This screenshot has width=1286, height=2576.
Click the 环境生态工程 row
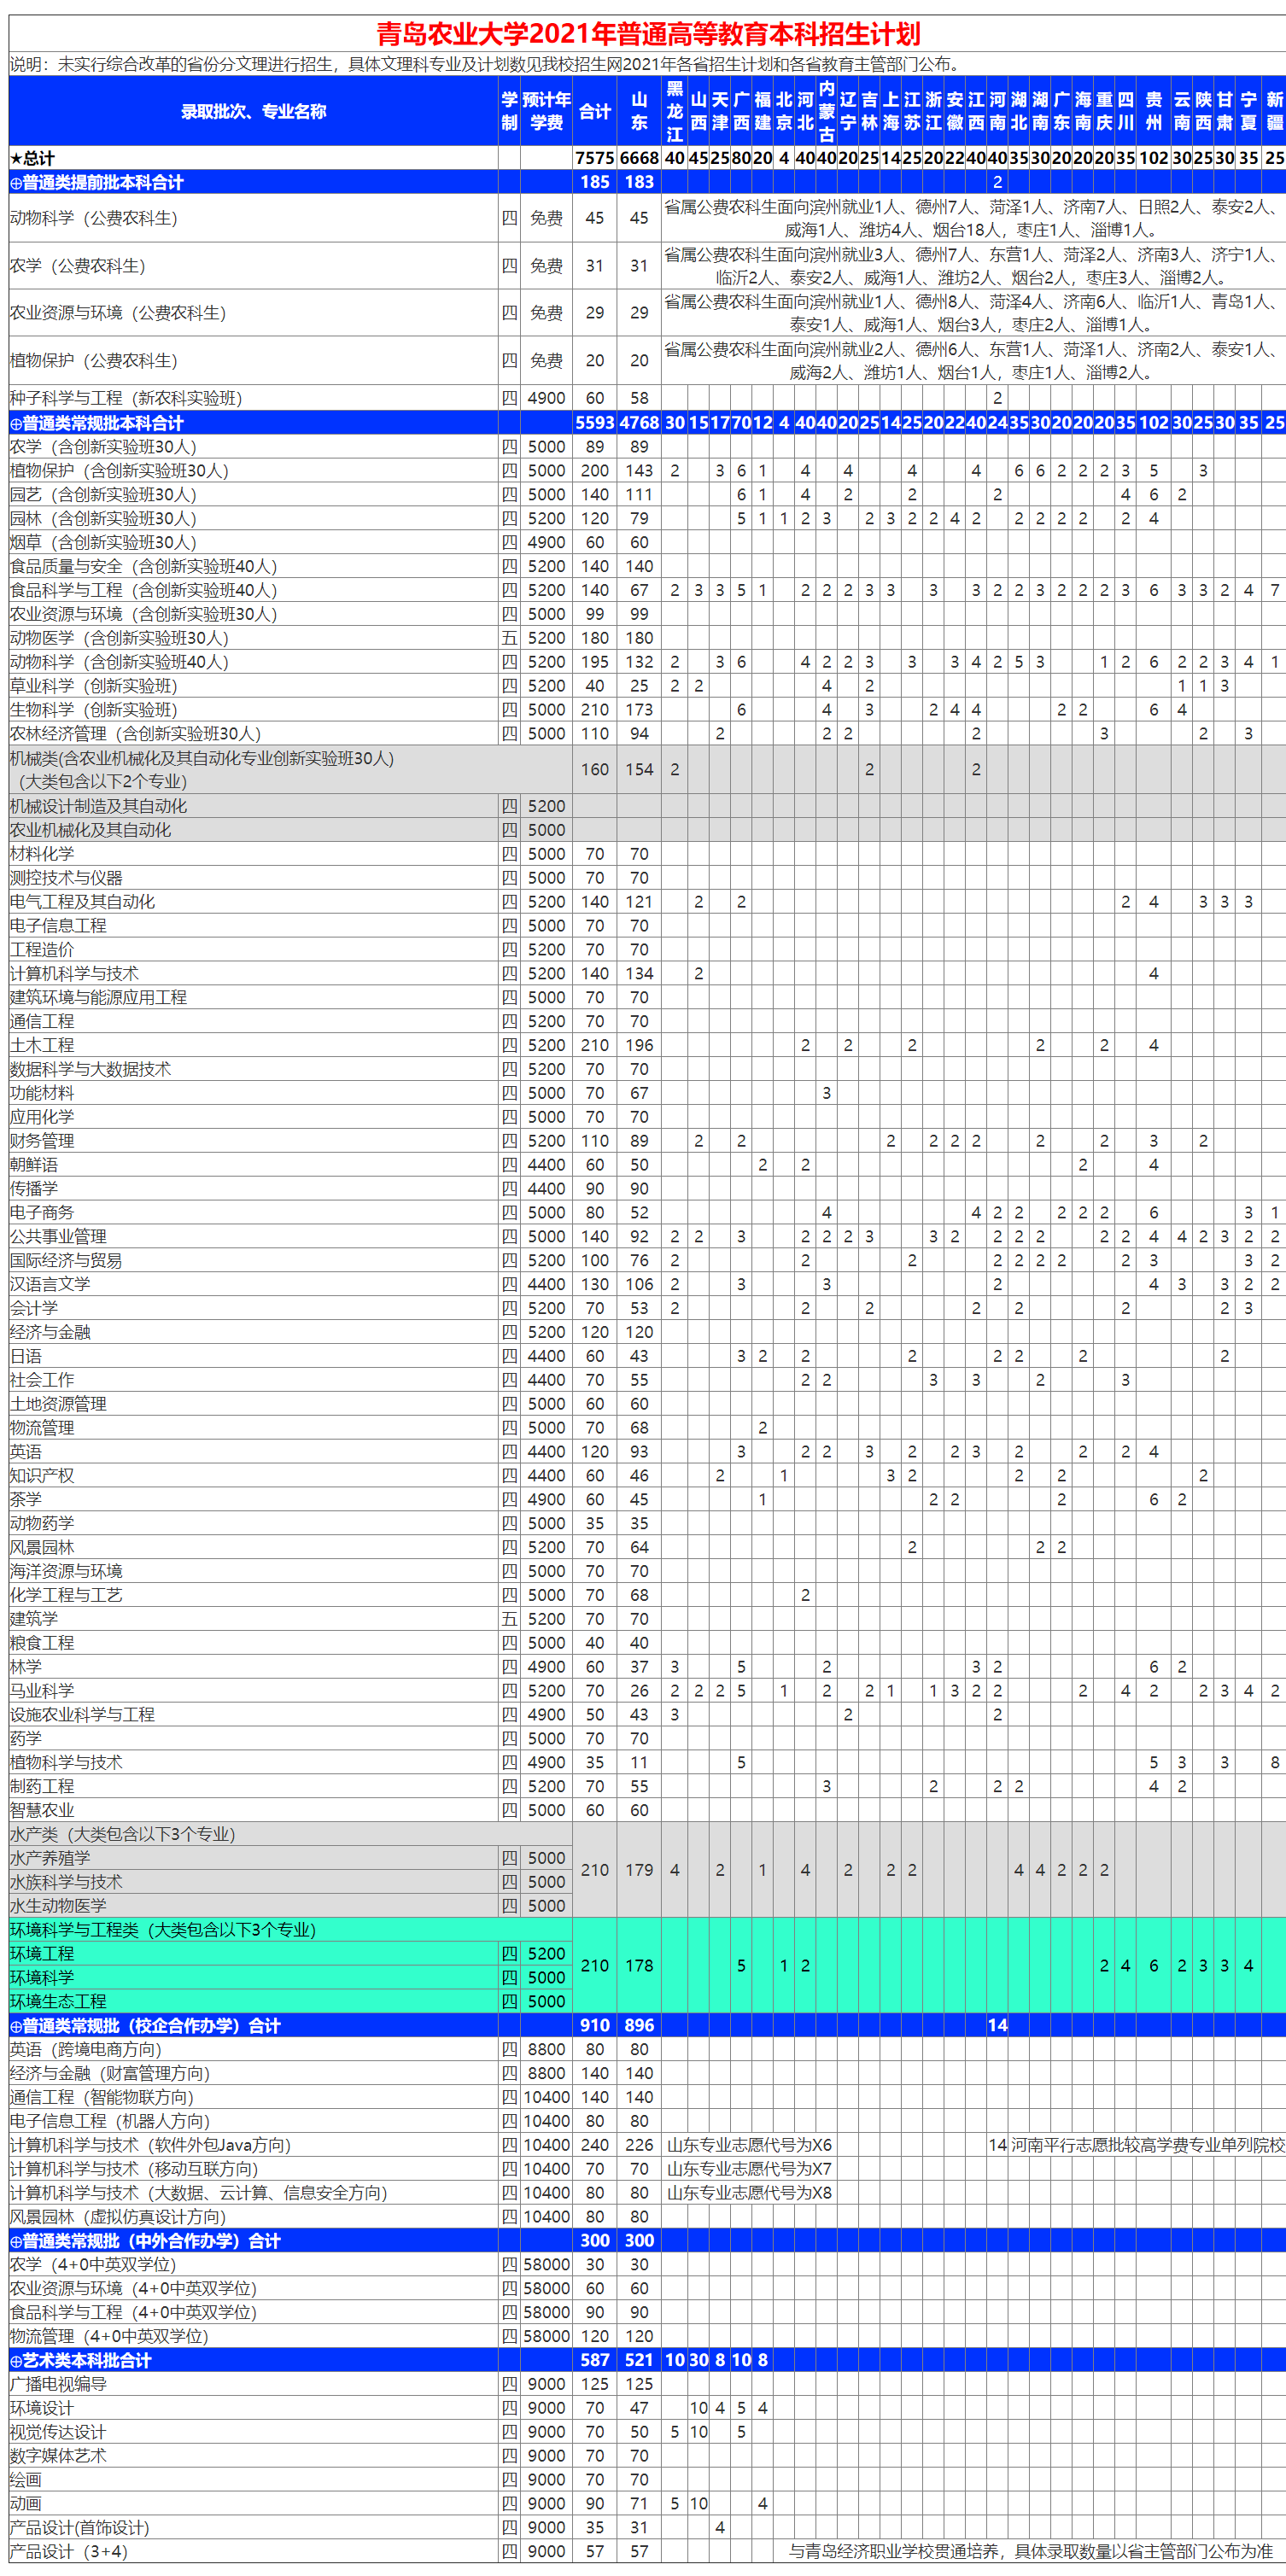click(290, 2001)
